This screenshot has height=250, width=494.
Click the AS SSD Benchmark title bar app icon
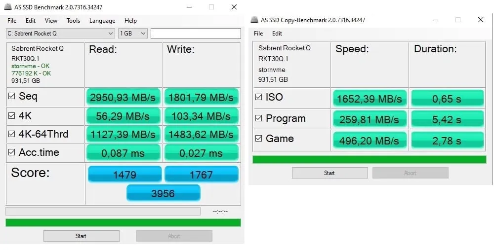(x=7, y=7)
